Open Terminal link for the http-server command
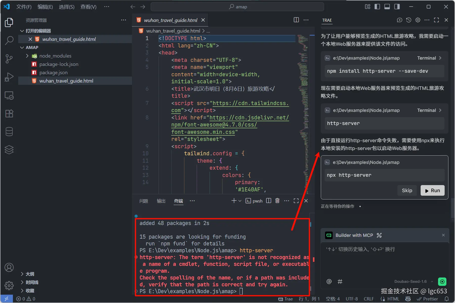Viewport: 455px width, 303px height. 429,110
